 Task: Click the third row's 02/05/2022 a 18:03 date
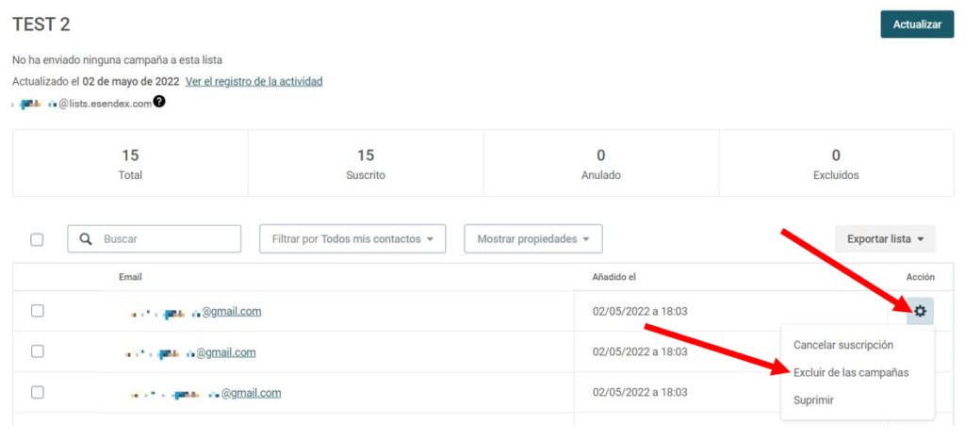(640, 392)
